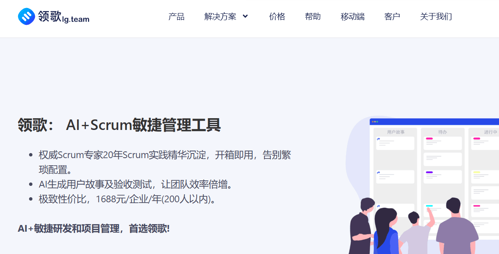Navigate to 移动端 in the header

point(352,16)
